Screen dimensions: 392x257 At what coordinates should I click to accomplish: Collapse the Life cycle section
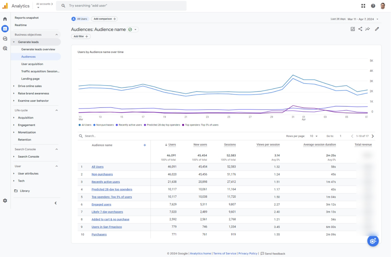click(x=57, y=111)
